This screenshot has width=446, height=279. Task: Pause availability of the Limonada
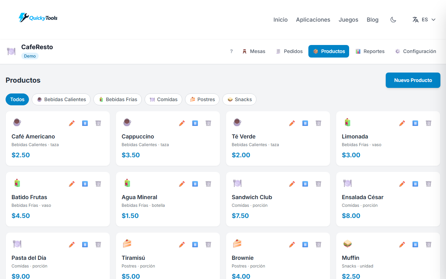tap(415, 123)
